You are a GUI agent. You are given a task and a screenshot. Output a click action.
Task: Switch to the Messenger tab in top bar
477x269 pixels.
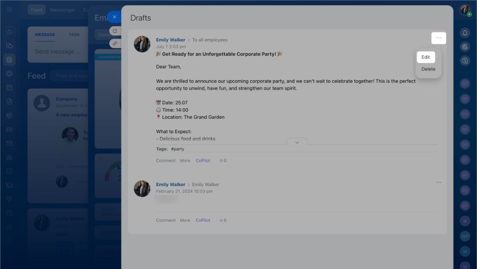pyautogui.click(x=63, y=10)
